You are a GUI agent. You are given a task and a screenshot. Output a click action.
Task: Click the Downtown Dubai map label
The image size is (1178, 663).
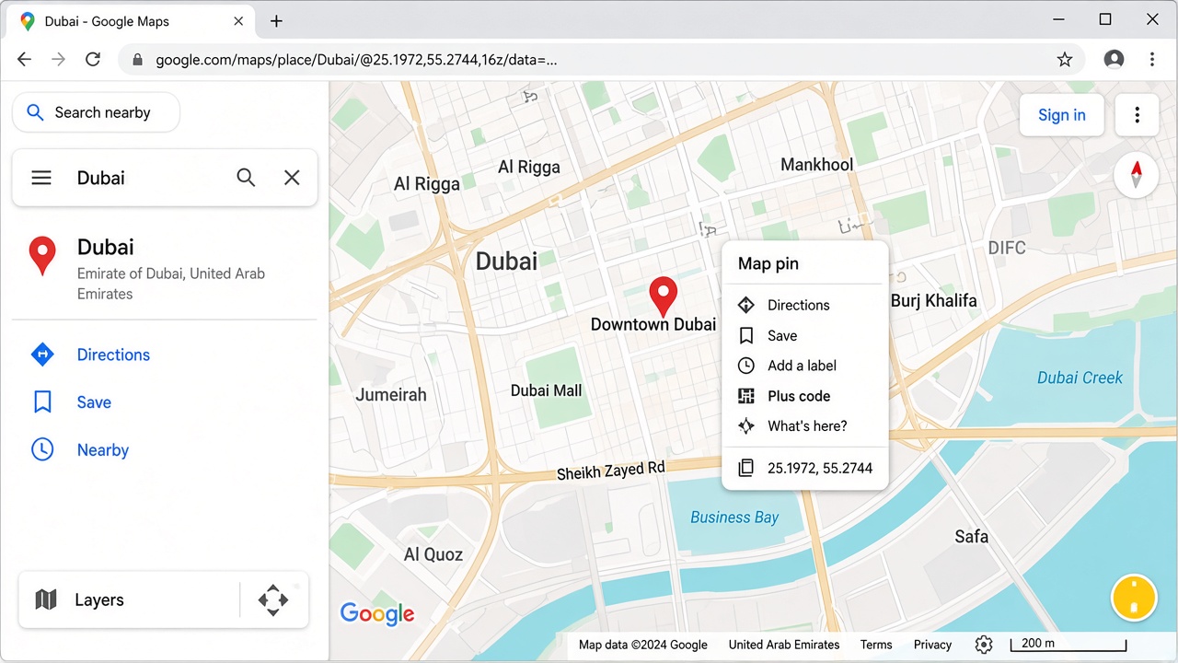click(x=653, y=324)
